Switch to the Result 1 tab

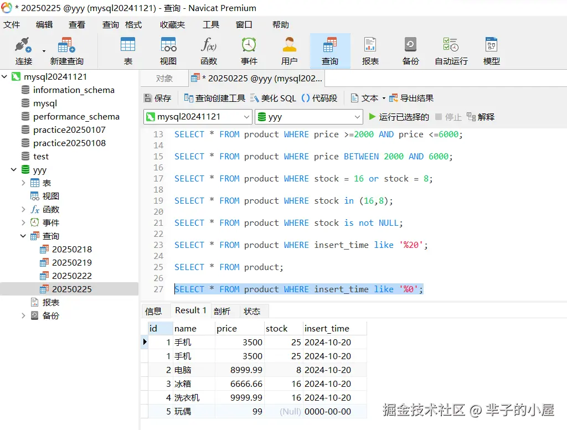tap(190, 310)
